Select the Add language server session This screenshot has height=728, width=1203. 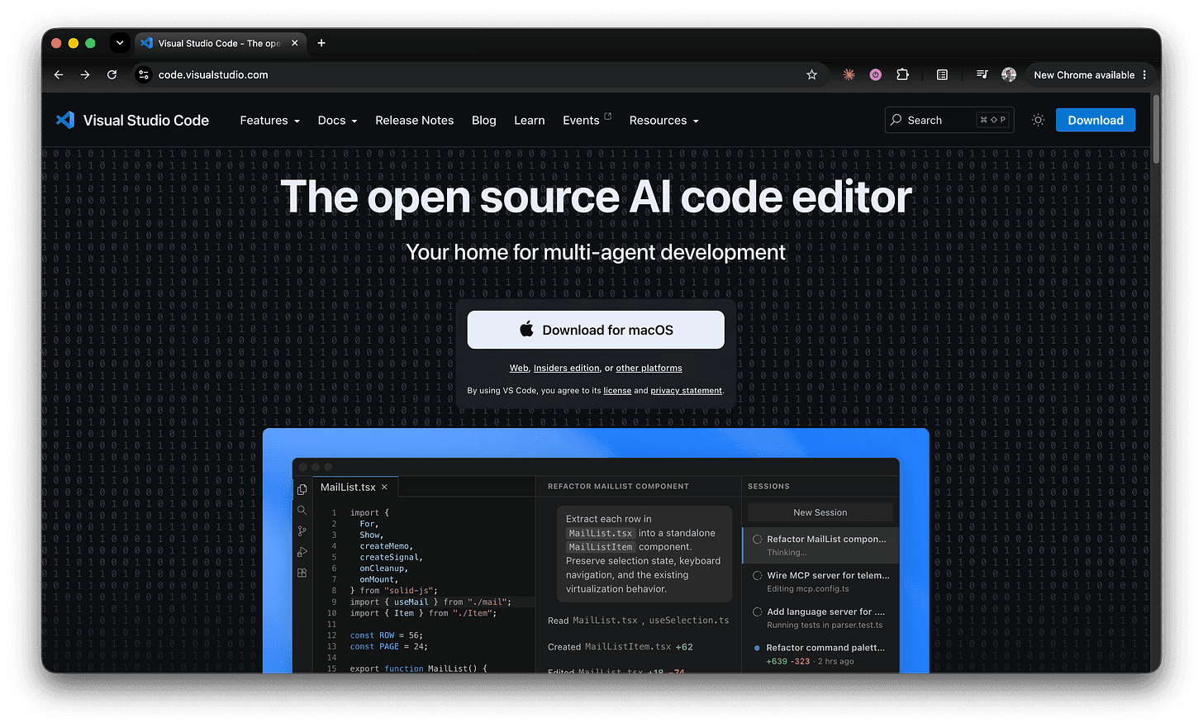click(x=820, y=618)
